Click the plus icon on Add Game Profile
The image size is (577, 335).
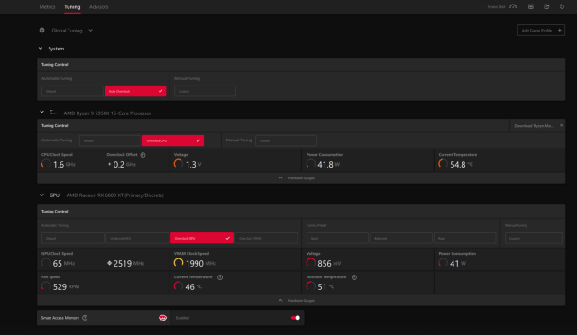pyautogui.click(x=559, y=30)
